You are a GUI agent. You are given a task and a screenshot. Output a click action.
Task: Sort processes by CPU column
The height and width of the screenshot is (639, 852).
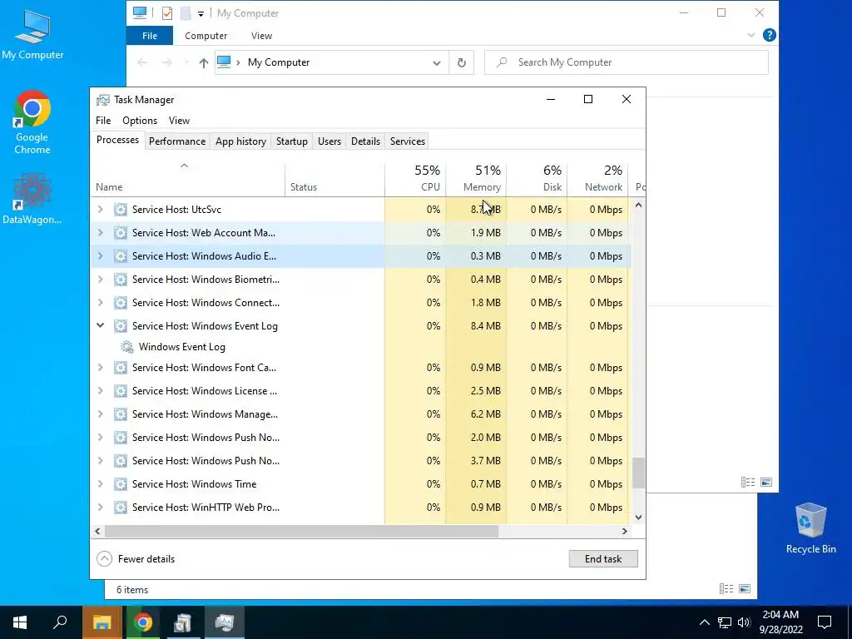416,178
